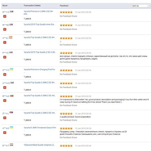This screenshot has width=151, height=151.
Task: Click the flag icon beside Z***o L.
Action: [11, 113]
